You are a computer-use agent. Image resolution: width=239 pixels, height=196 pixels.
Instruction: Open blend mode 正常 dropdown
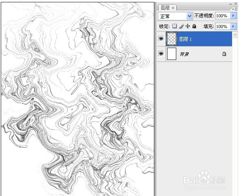[189, 16]
